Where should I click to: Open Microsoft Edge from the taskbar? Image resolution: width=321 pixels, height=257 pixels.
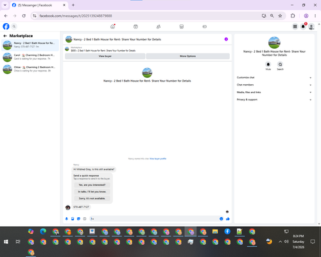pos(43,231)
